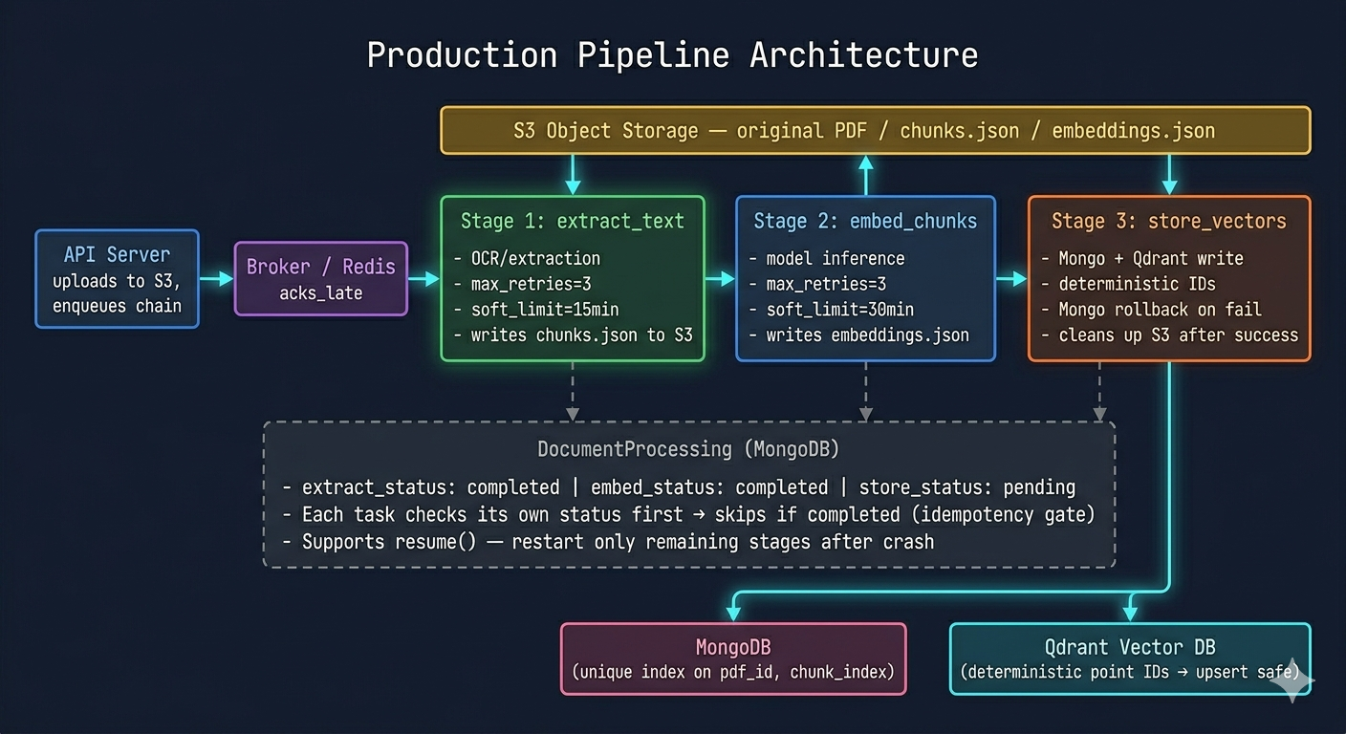Select the Stage 3: store_vectors heading
This screenshot has height=734, width=1346.
[1169, 221]
